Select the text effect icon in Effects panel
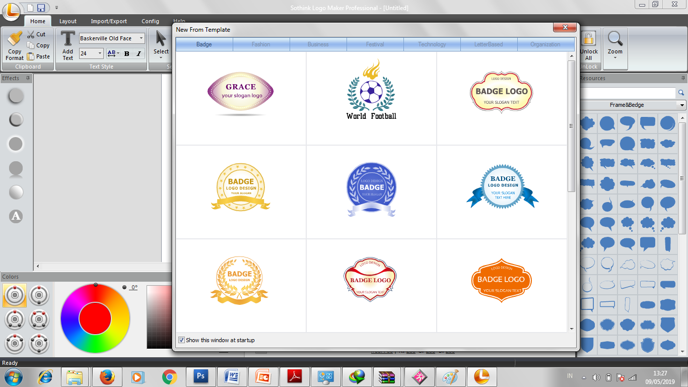 point(16,217)
